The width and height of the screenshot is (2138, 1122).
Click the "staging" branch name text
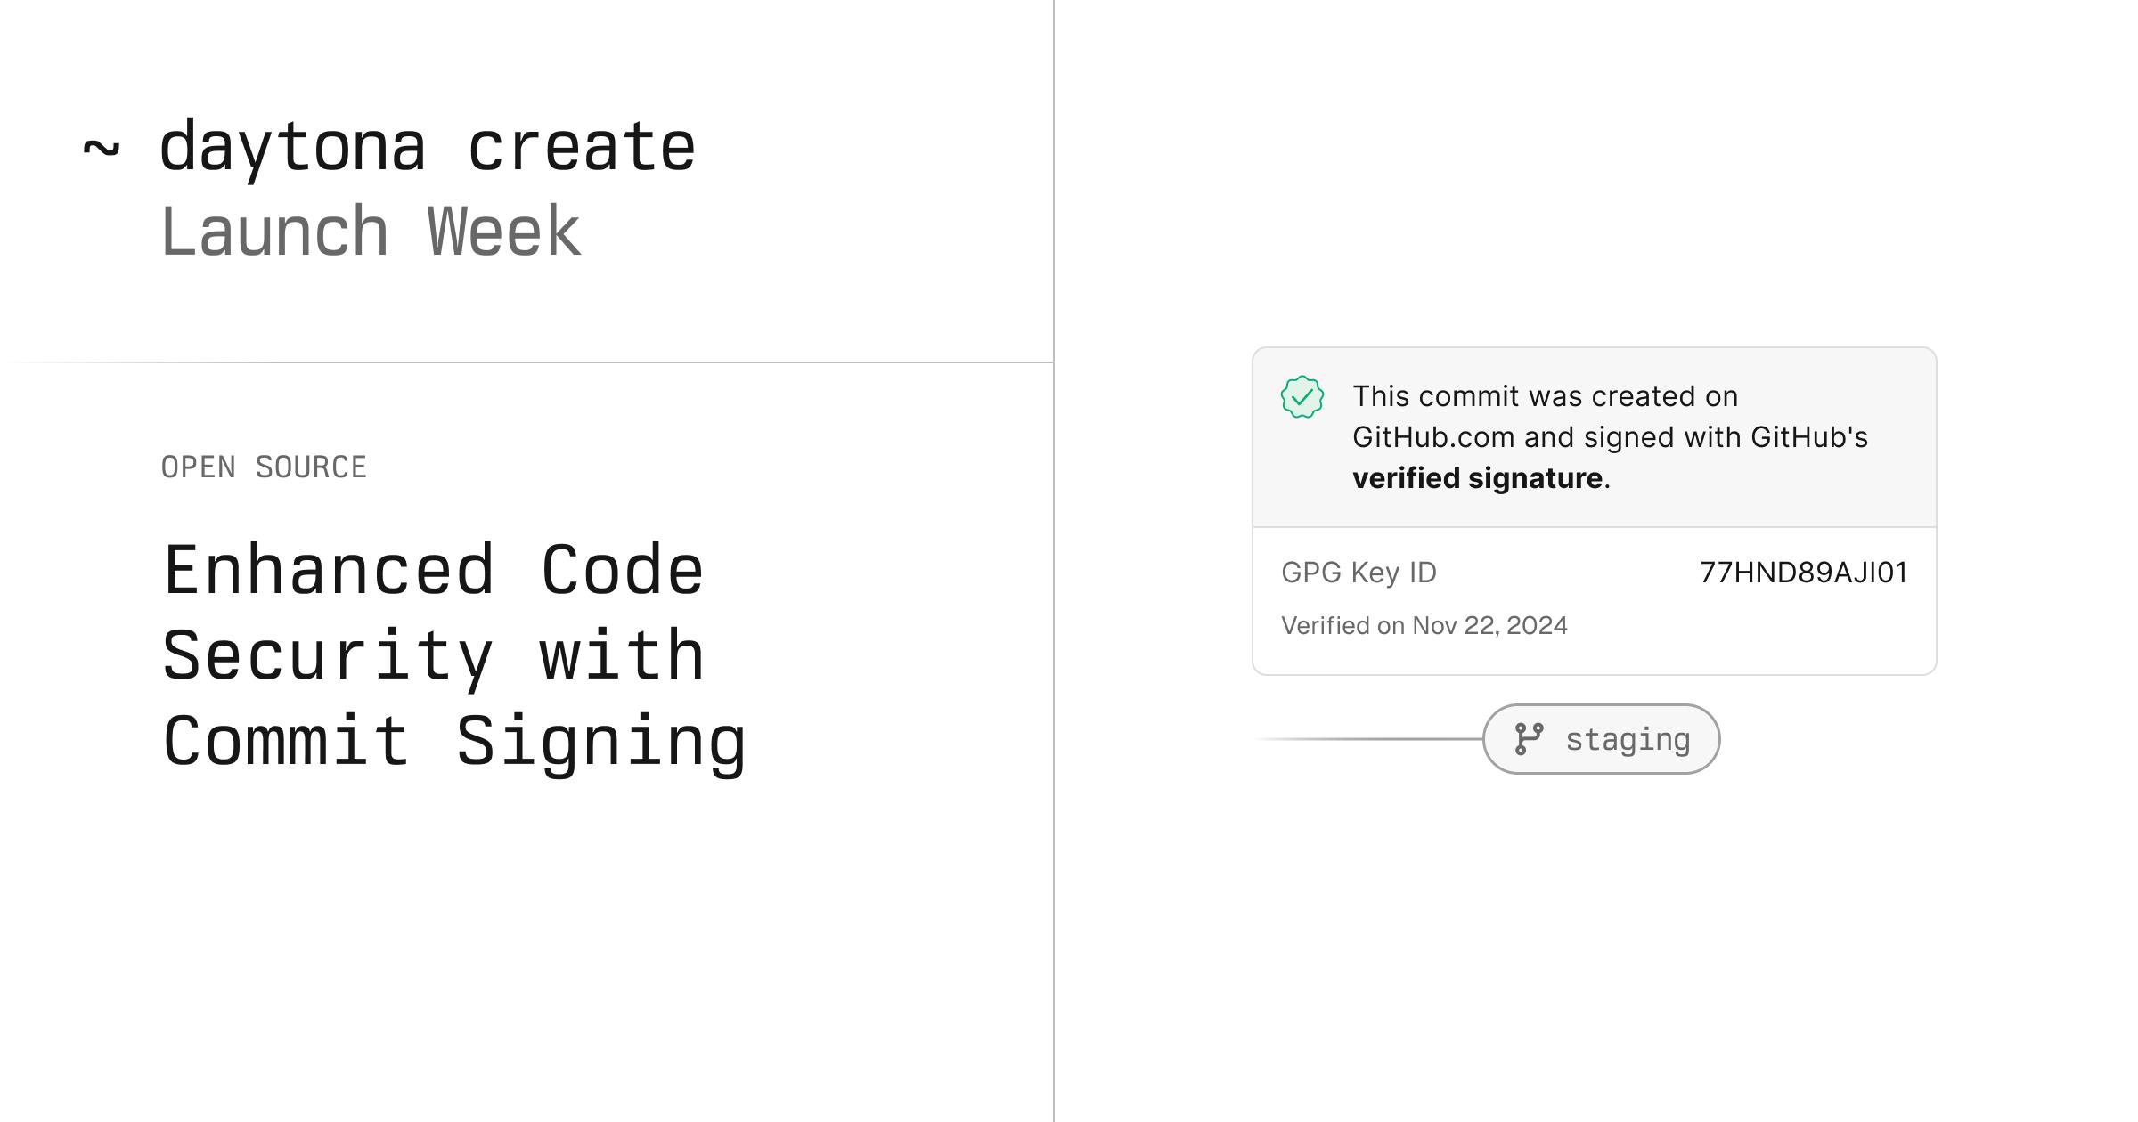click(x=1628, y=741)
